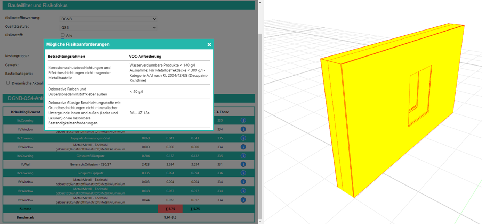Show info for IfcWindow row with value 0.048
The width and height of the screenshot is (482, 224).
tap(243, 191)
